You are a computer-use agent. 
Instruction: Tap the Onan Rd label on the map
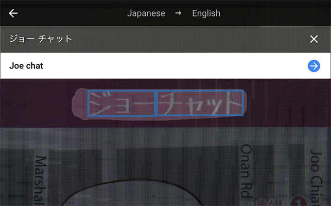(x=246, y=170)
